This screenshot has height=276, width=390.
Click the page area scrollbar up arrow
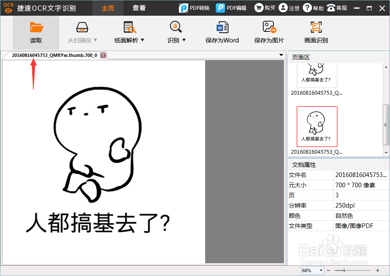(x=386, y=67)
